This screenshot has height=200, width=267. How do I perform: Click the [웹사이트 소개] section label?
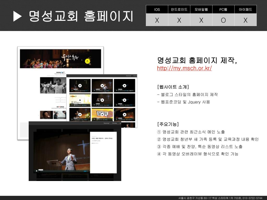point(173,87)
